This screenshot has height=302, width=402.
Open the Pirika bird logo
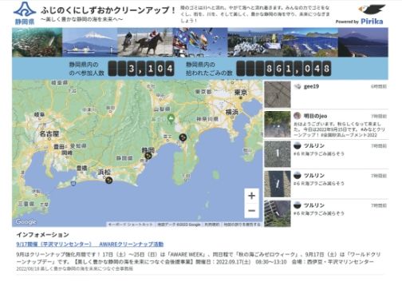(x=372, y=10)
